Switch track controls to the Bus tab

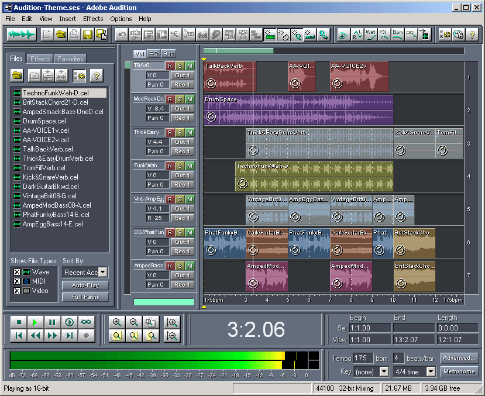pyautogui.click(x=168, y=54)
